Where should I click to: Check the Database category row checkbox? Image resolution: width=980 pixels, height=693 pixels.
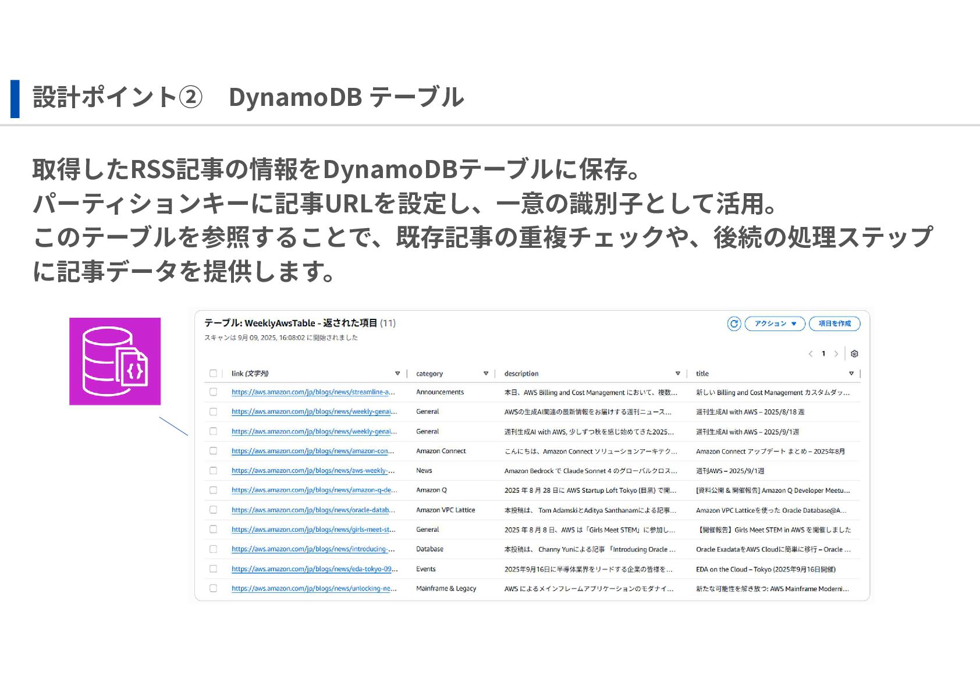click(214, 549)
